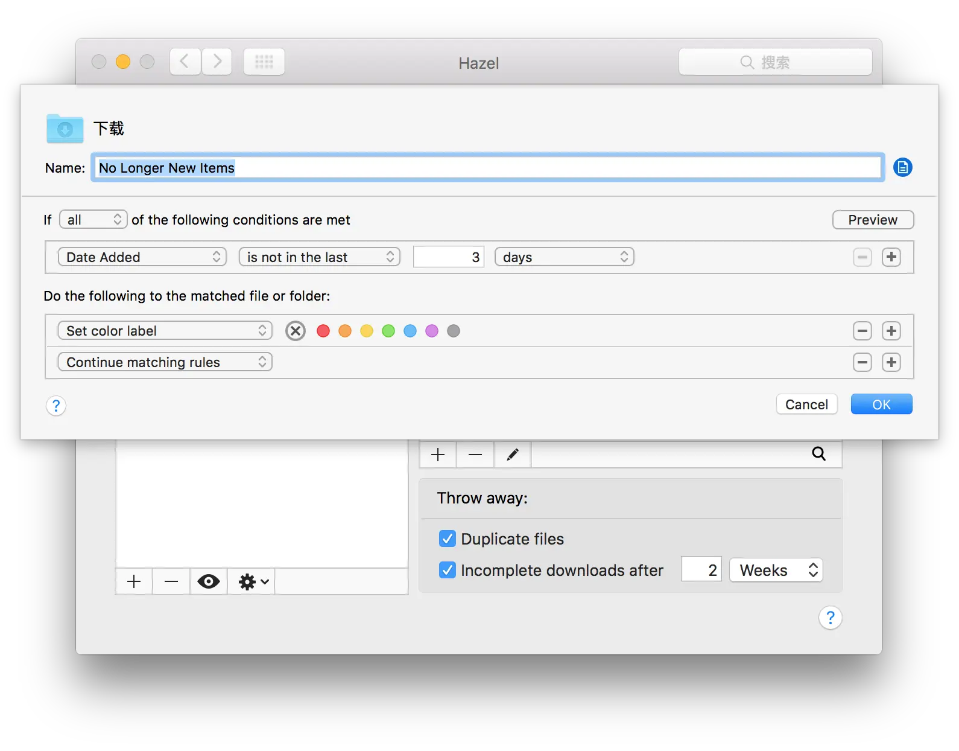The height and width of the screenshot is (751, 959).
Task: Uncheck the Duplicate files checkbox
Action: click(x=448, y=538)
